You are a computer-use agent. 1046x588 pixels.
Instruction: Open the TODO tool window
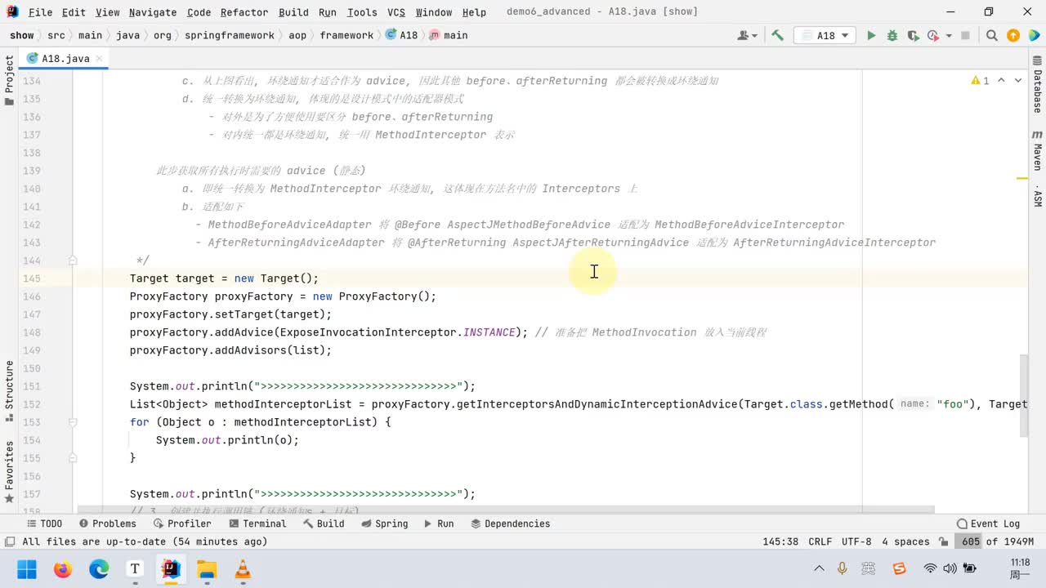pyautogui.click(x=44, y=523)
